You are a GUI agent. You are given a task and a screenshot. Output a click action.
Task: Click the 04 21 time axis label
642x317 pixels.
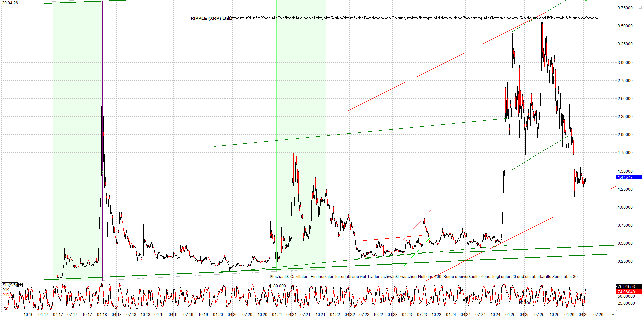click(292, 315)
